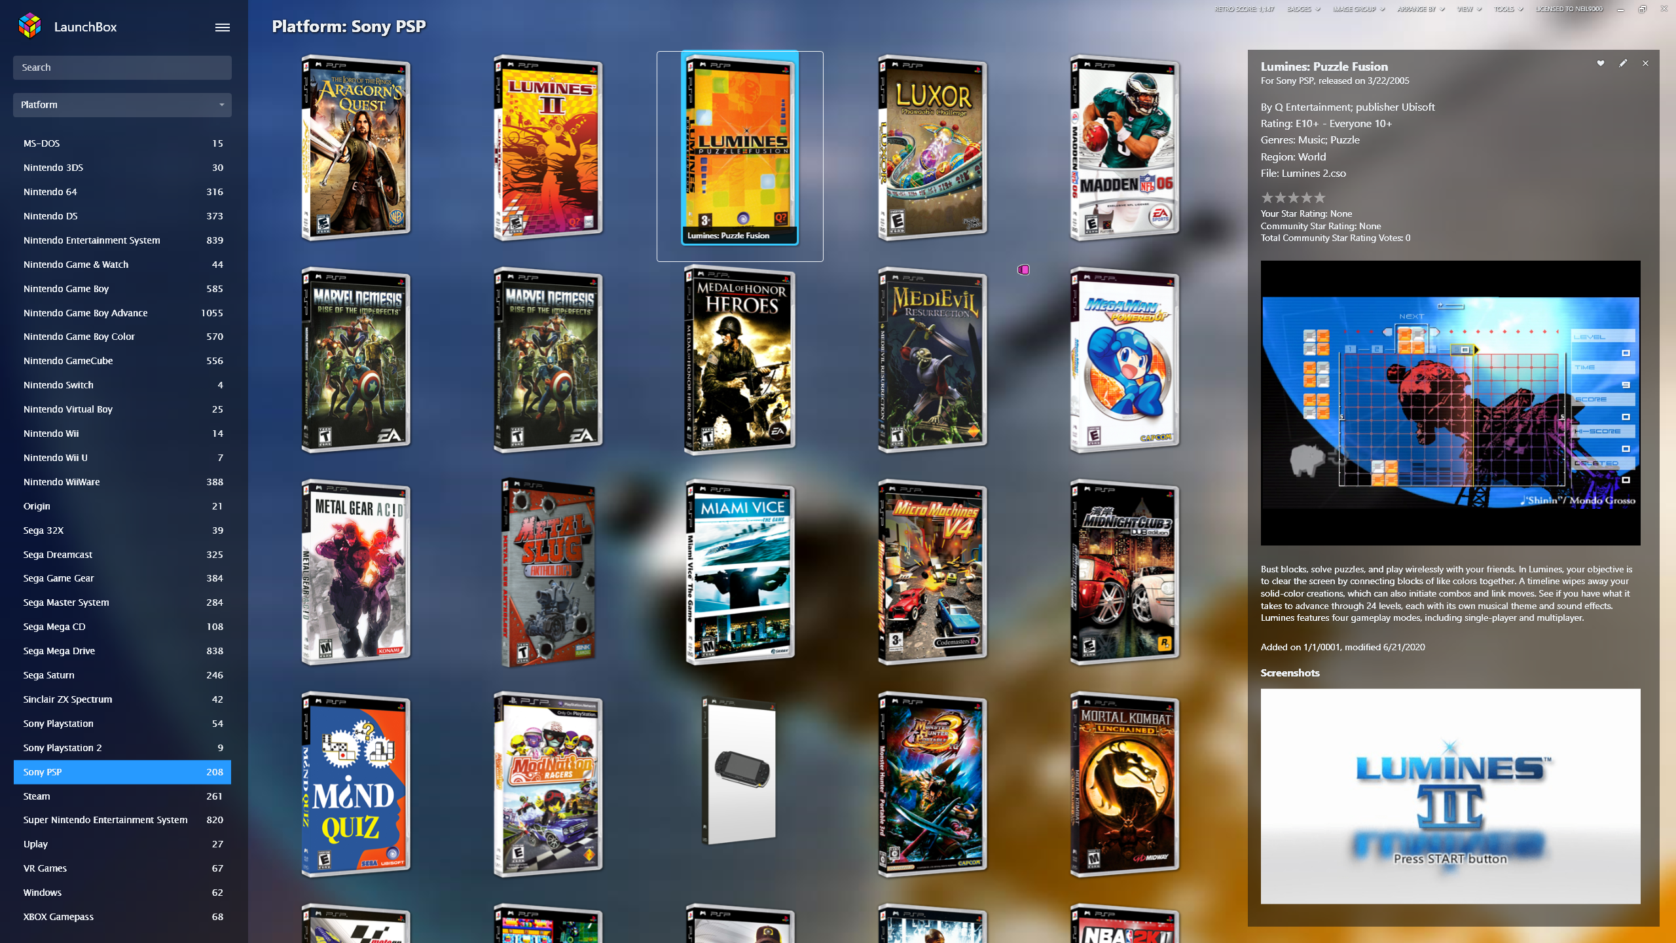Select Metal Slug Anthology box art
This screenshot has width=1676, height=943.
(x=548, y=572)
